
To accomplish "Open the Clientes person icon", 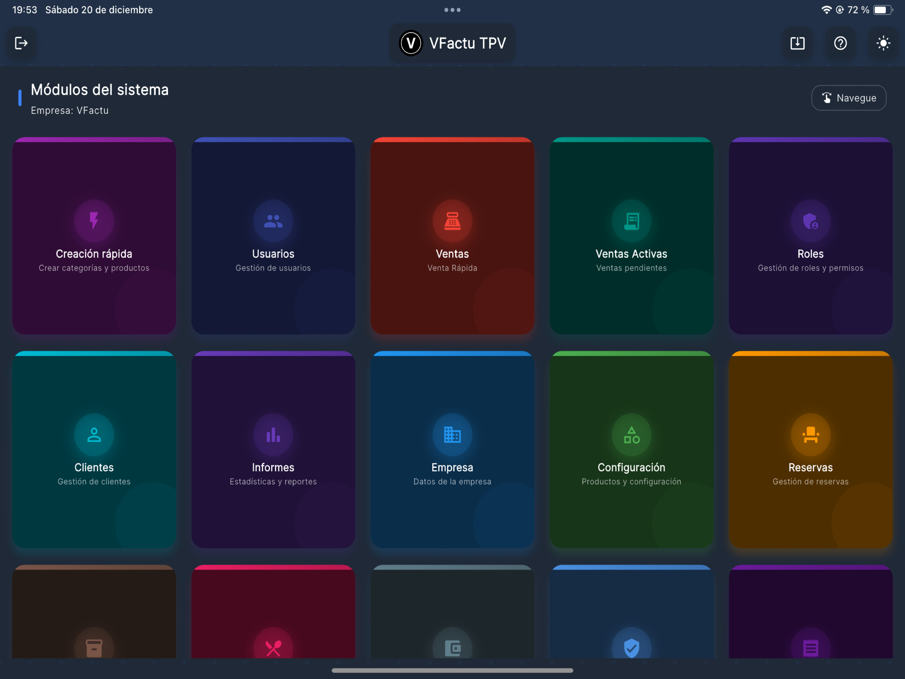I will (94, 435).
